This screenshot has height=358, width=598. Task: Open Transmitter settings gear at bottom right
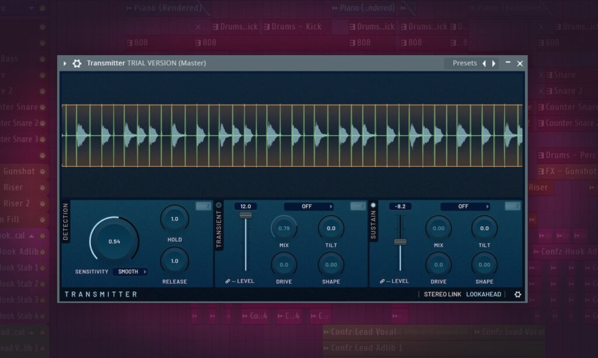pyautogui.click(x=517, y=294)
